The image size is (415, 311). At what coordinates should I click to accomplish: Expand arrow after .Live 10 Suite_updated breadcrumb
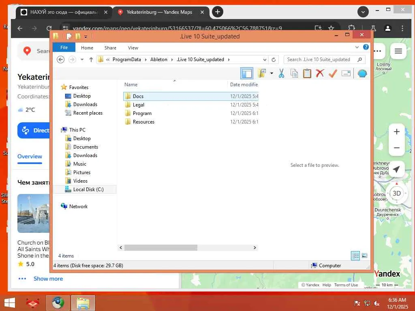229,60
